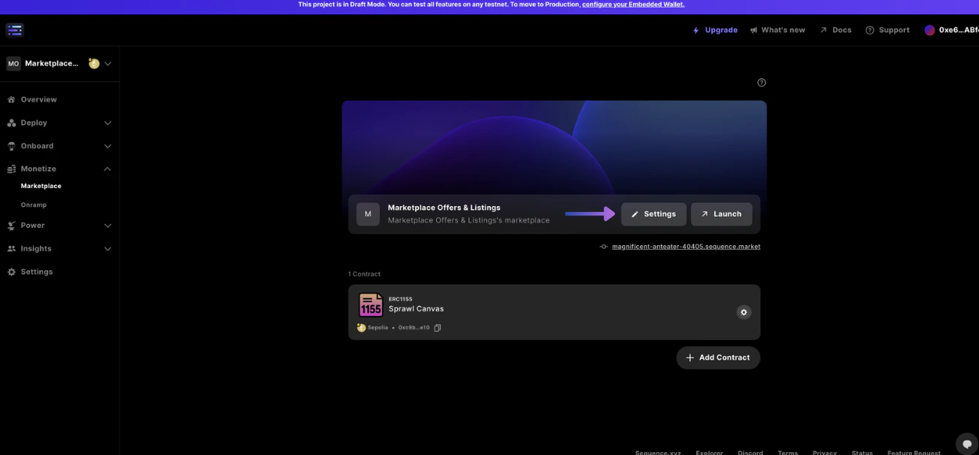Click configure your Embedded Wallet link
Viewport: 979px width, 455px height.
(633, 5)
